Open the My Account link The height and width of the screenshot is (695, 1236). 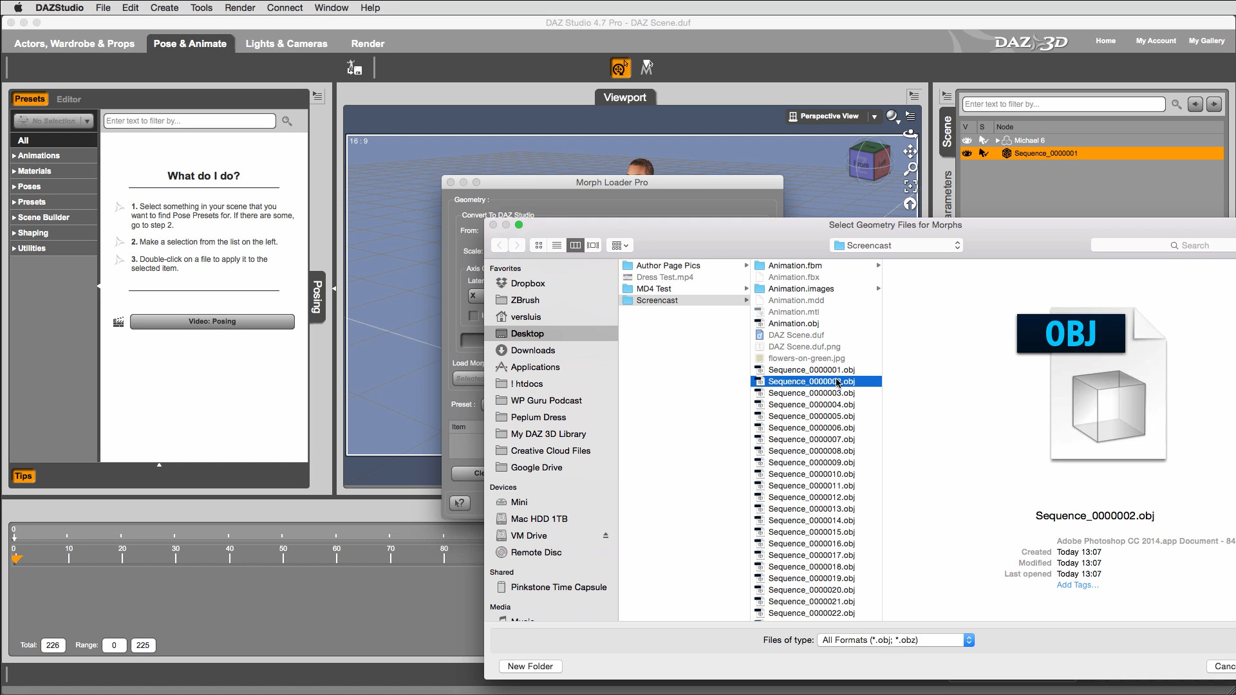(1156, 41)
